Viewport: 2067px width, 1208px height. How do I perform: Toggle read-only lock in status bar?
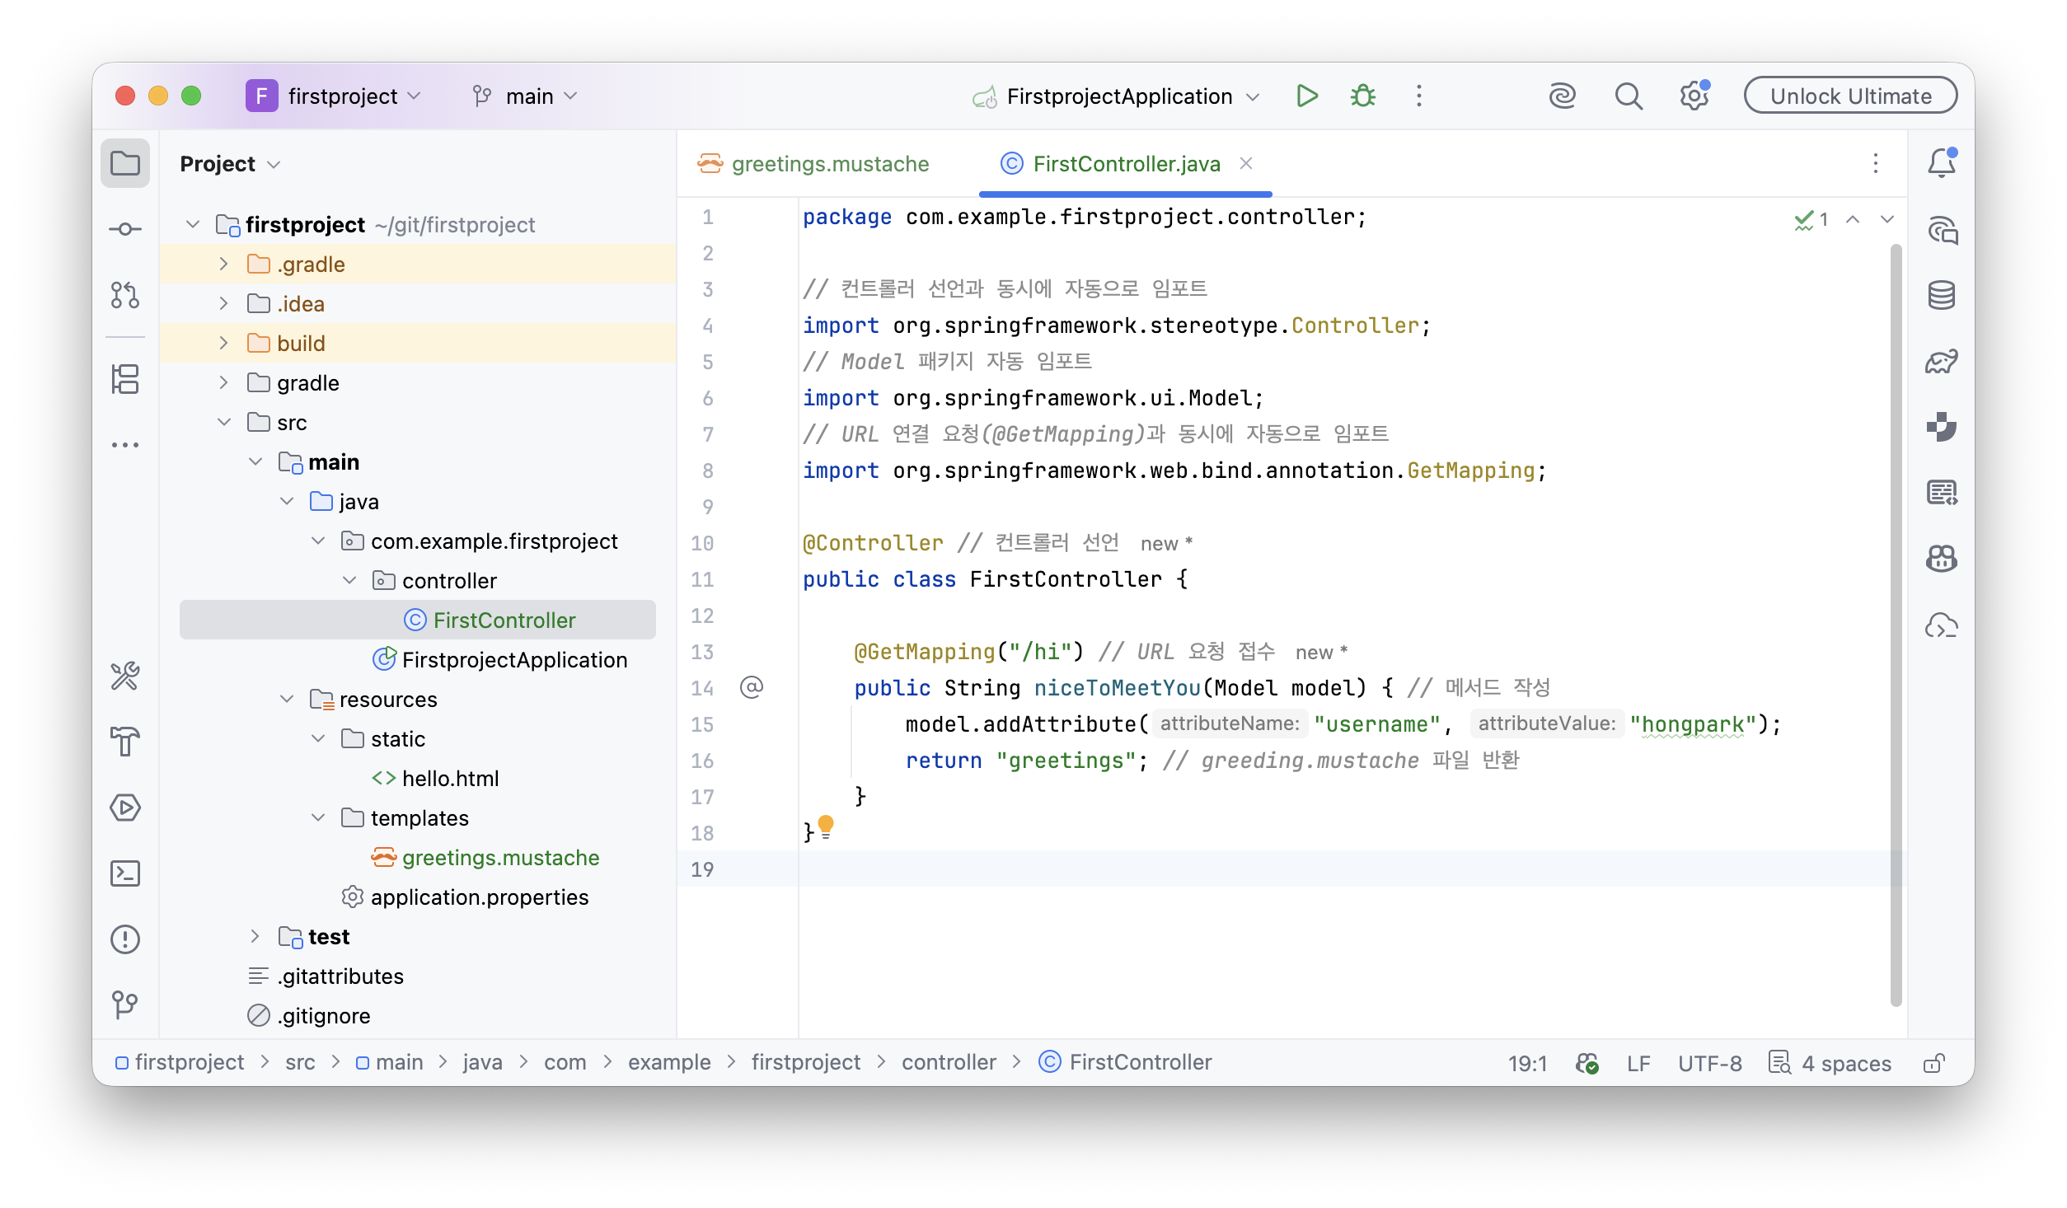pyautogui.click(x=1933, y=1063)
